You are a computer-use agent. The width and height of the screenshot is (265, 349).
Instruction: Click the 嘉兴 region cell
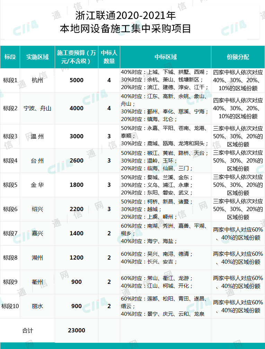(x=37, y=233)
